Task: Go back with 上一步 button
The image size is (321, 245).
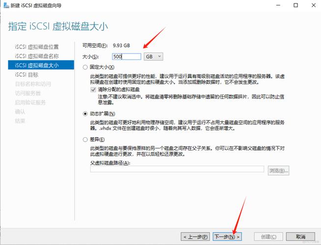Action: (x=195, y=237)
